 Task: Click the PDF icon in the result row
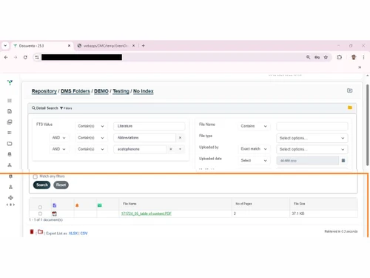click(x=54, y=214)
